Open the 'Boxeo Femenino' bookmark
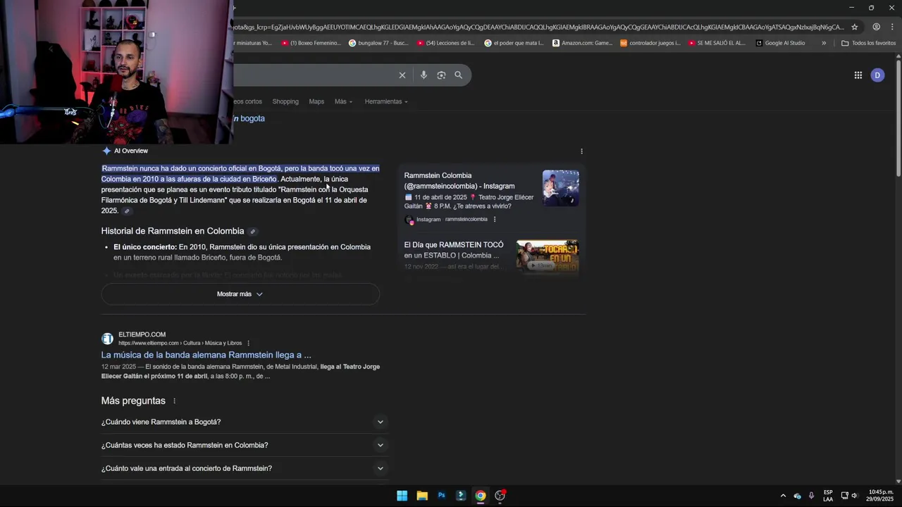 click(x=311, y=43)
